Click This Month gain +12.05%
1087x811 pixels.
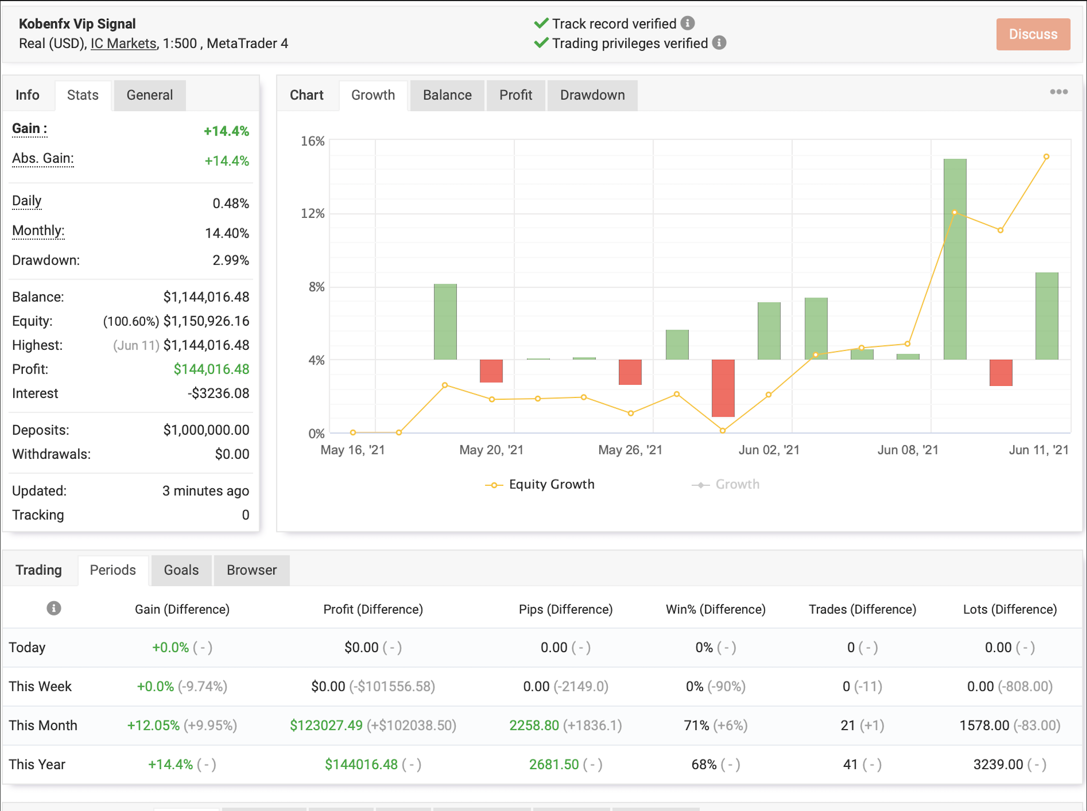click(x=153, y=726)
